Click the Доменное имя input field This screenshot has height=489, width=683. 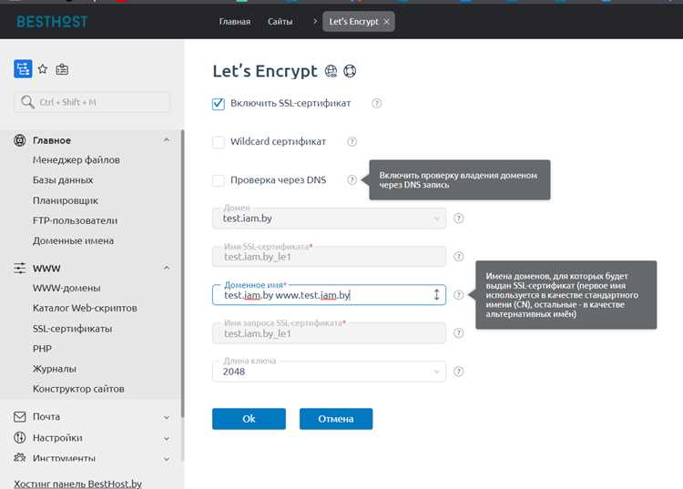tap(329, 295)
